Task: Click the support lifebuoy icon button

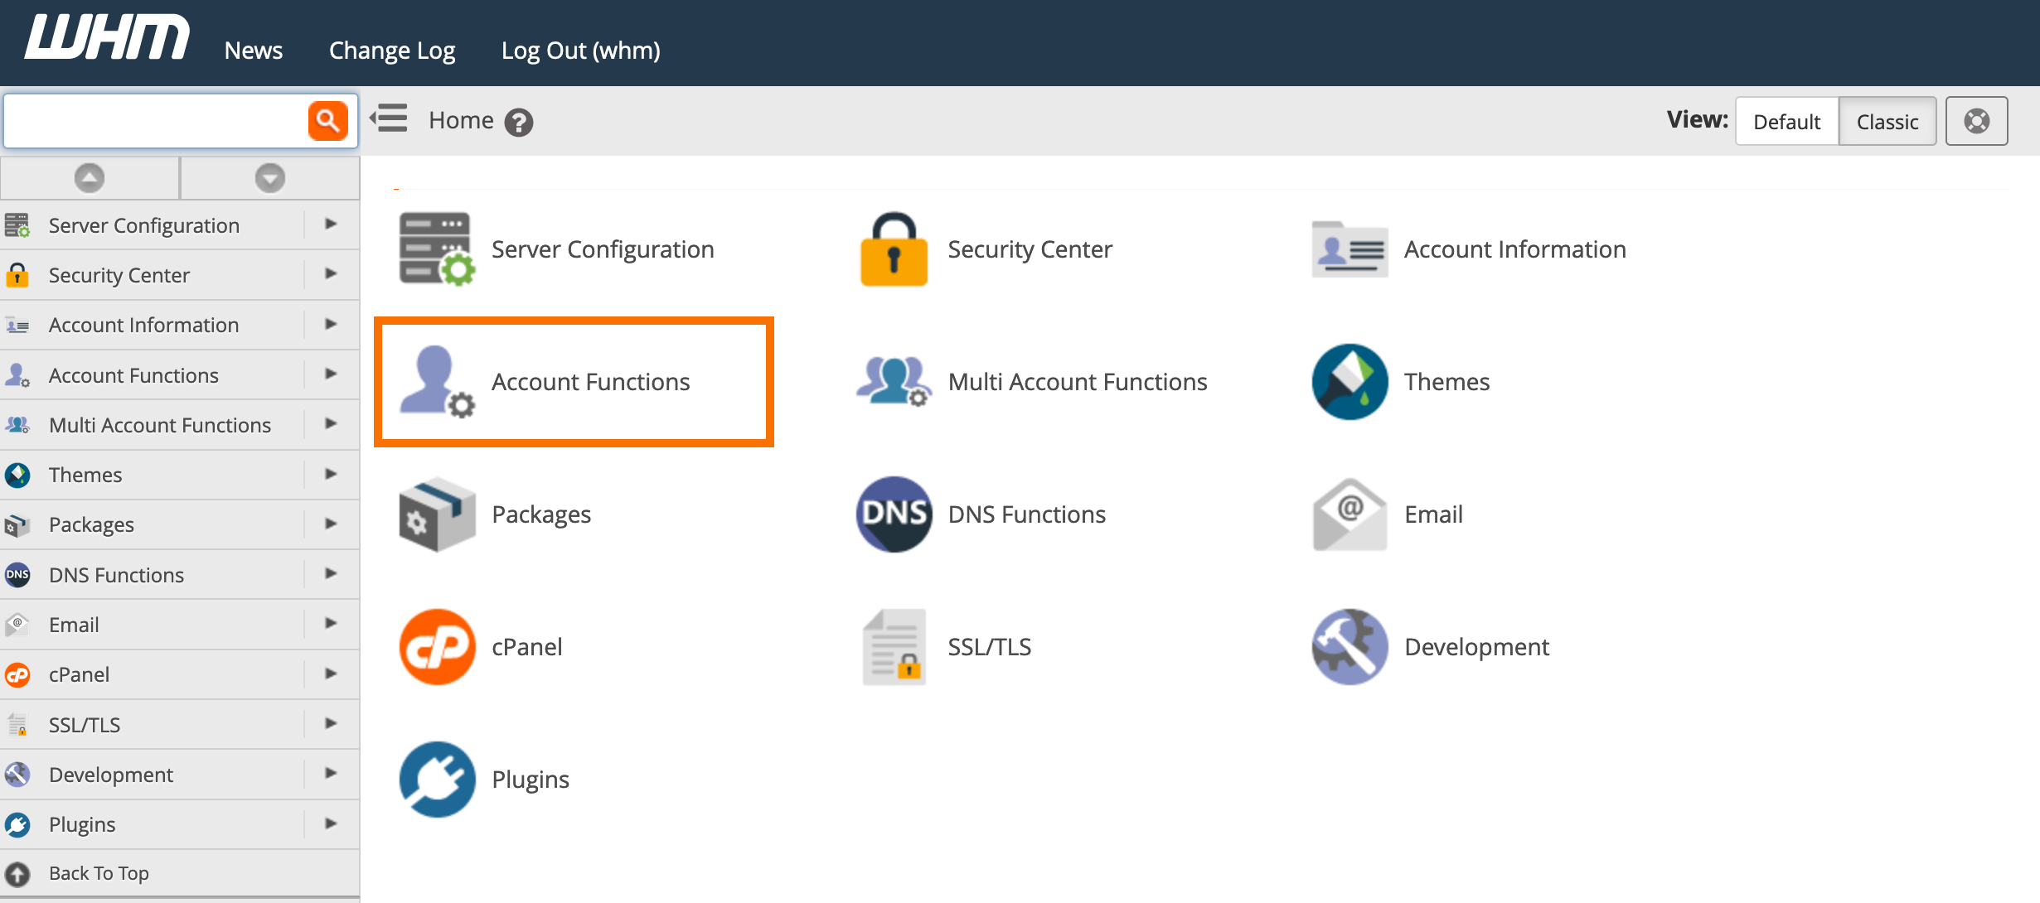Action: coord(1977,121)
